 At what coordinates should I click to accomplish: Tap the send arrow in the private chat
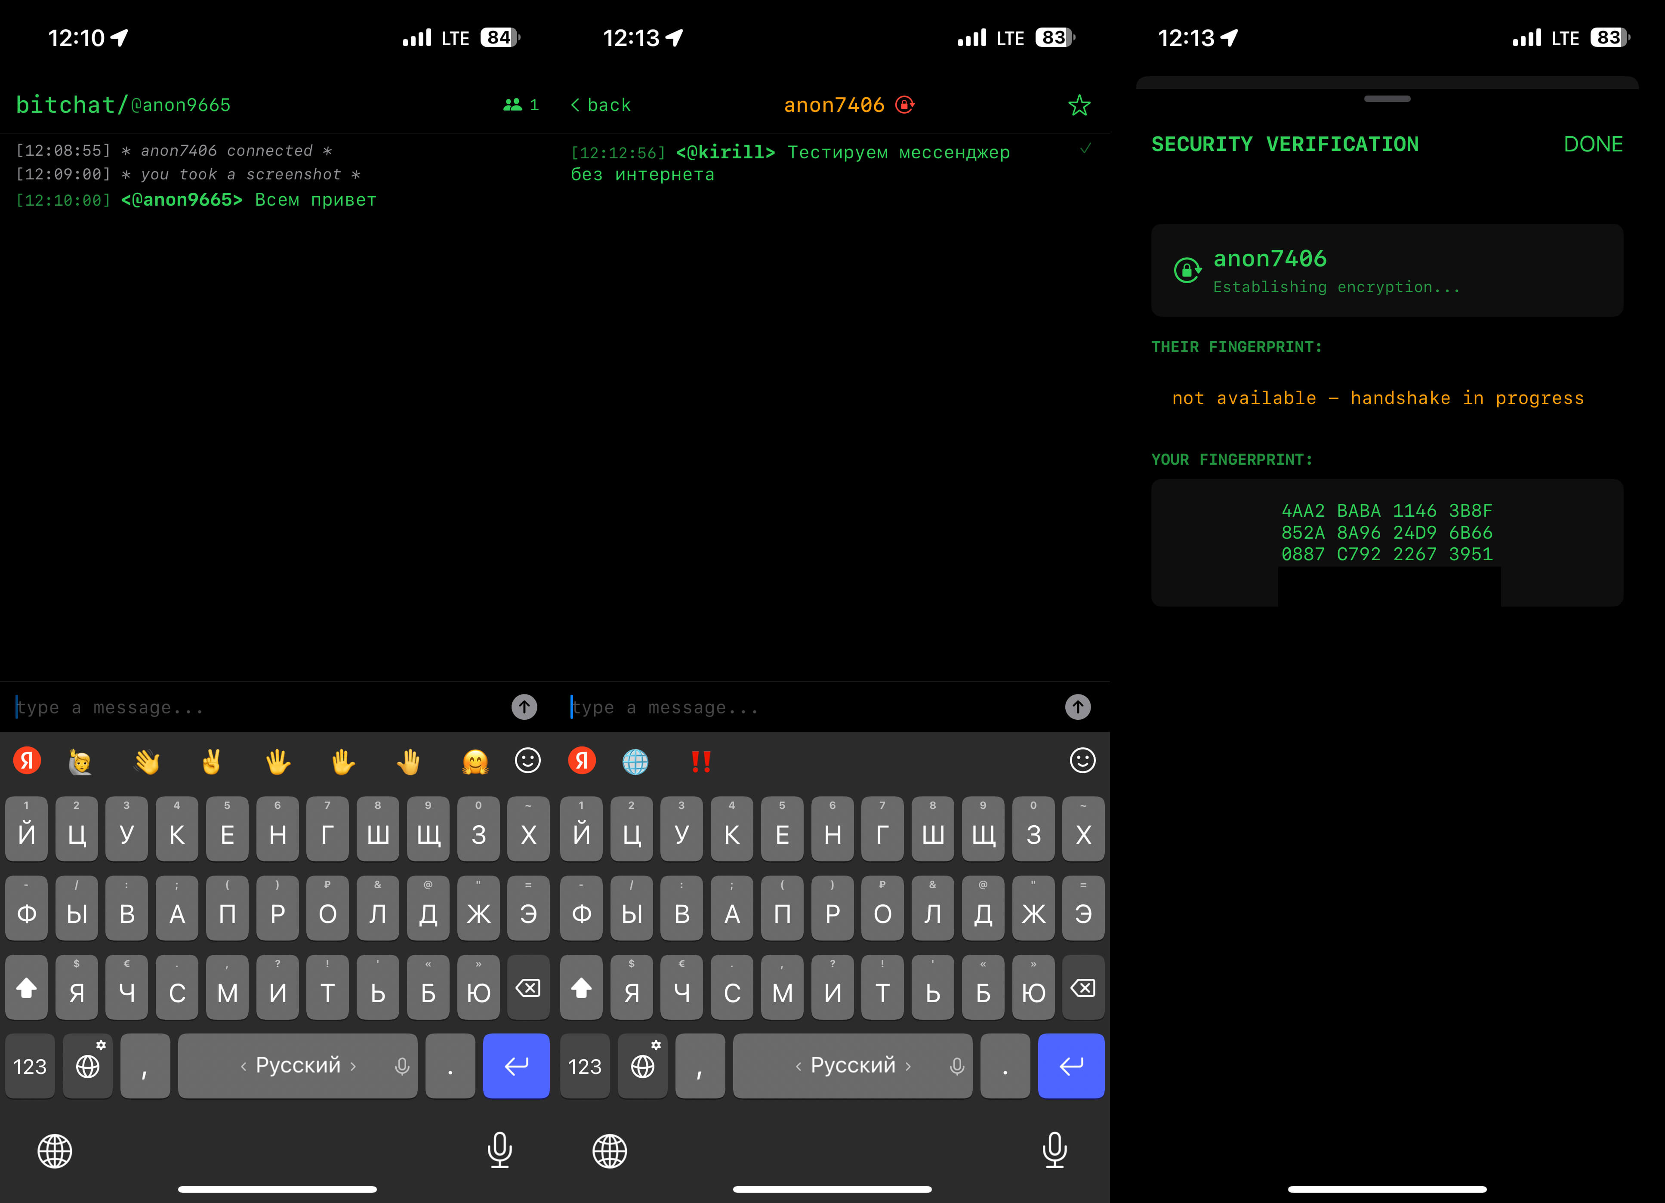1077,707
